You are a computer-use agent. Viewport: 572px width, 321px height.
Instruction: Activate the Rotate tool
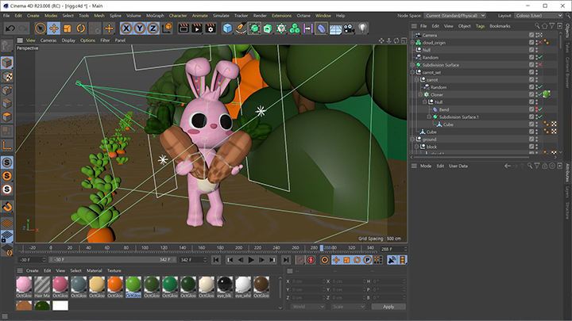[x=80, y=29]
